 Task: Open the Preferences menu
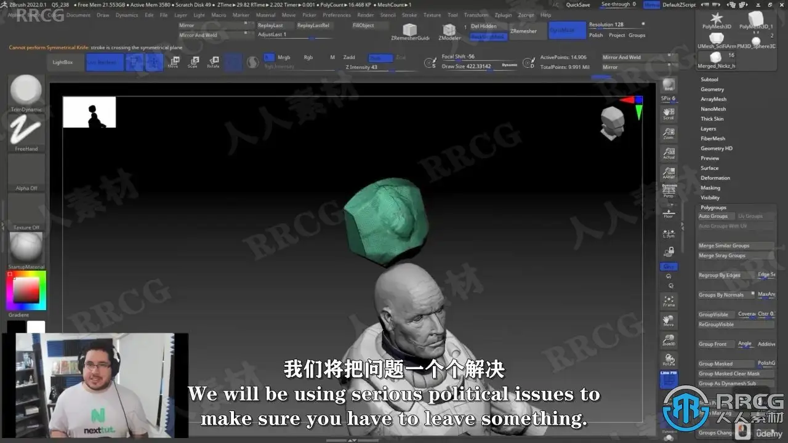(337, 15)
